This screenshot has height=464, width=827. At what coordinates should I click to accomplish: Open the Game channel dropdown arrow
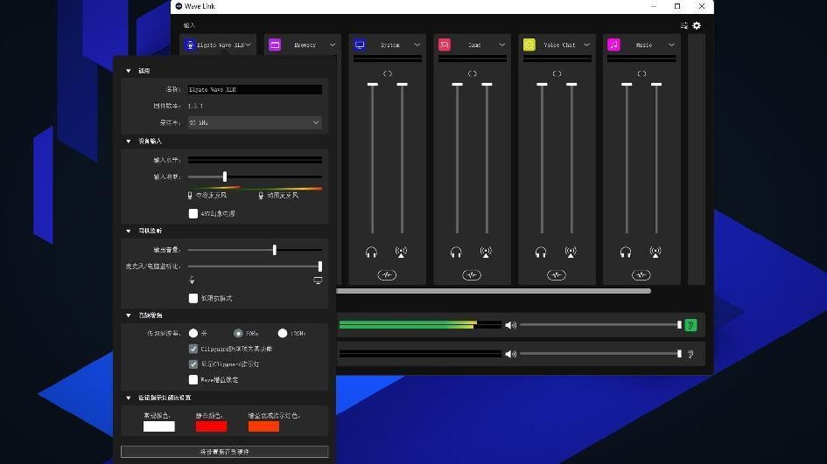(x=501, y=45)
